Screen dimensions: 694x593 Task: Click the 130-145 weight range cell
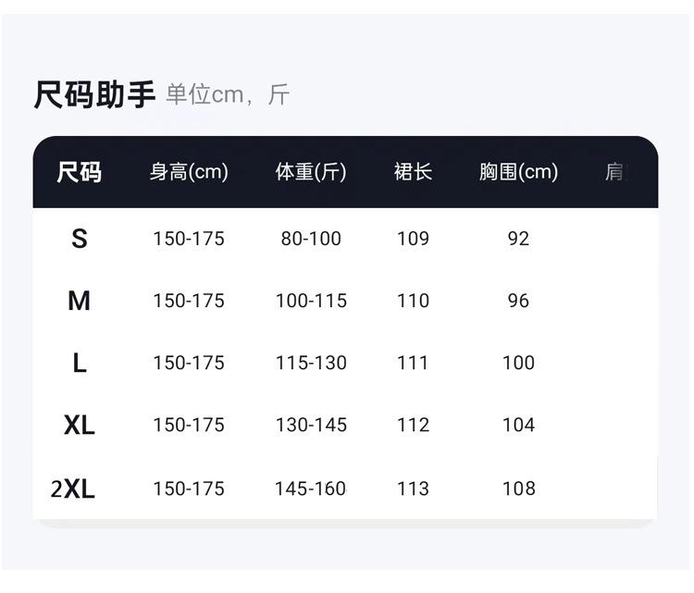point(311,426)
